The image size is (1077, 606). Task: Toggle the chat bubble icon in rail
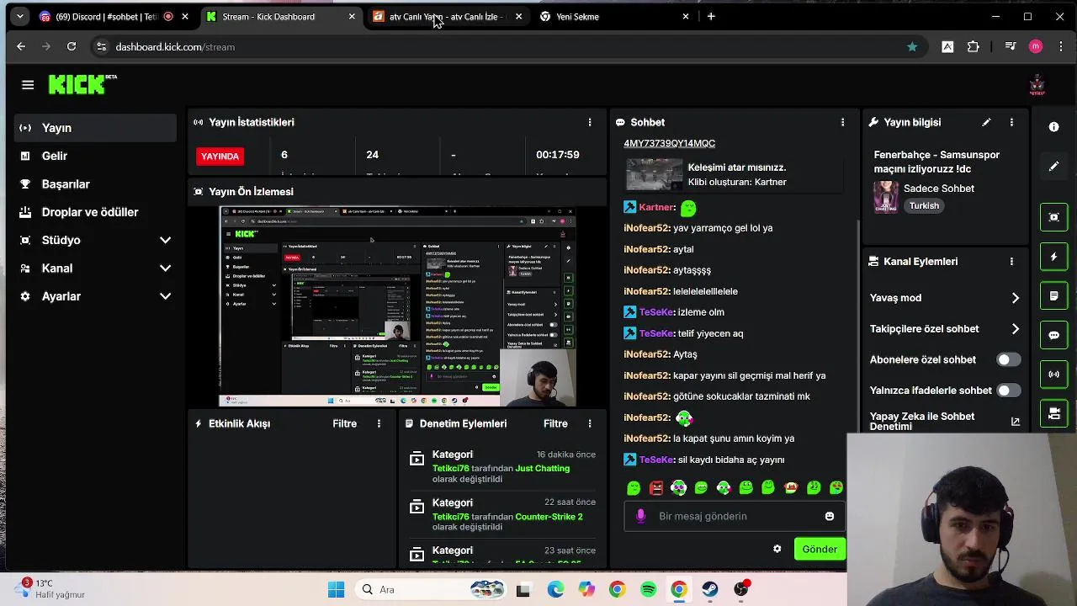pyautogui.click(x=1053, y=335)
